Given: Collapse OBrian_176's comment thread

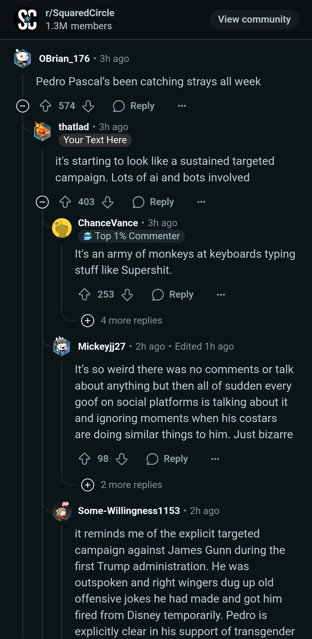Looking at the screenshot, I should coord(23,106).
